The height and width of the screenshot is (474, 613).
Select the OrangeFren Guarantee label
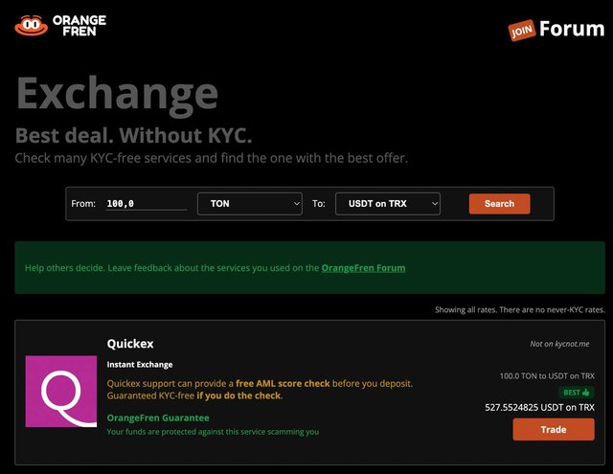pos(158,418)
